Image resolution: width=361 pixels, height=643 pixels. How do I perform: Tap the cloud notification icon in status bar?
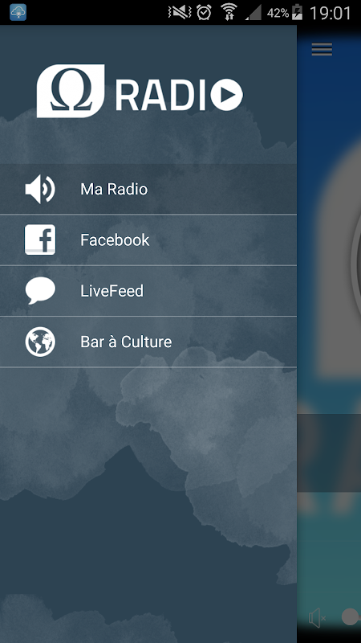pyautogui.click(x=18, y=12)
